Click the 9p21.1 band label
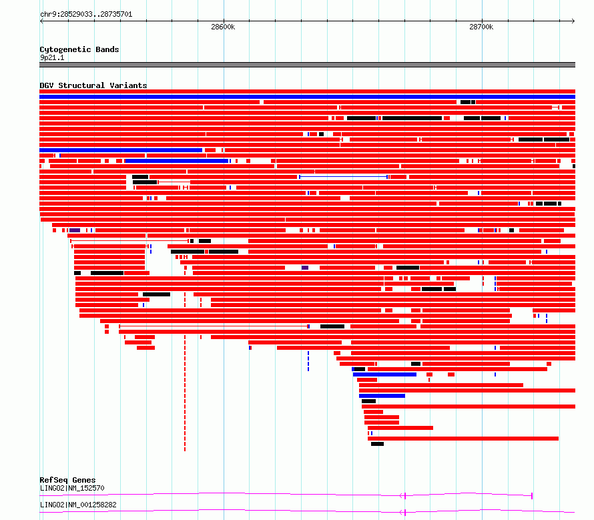Image resolution: width=594 pixels, height=520 pixels. (x=52, y=57)
